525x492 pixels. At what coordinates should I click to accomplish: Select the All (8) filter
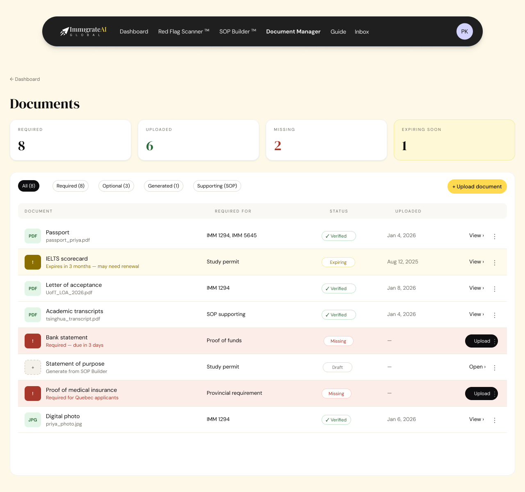[29, 186]
